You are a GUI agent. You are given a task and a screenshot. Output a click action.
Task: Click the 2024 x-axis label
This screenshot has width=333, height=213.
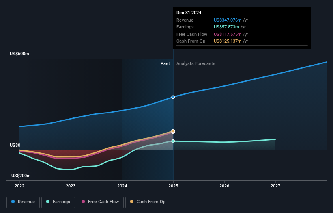pyautogui.click(x=122, y=186)
